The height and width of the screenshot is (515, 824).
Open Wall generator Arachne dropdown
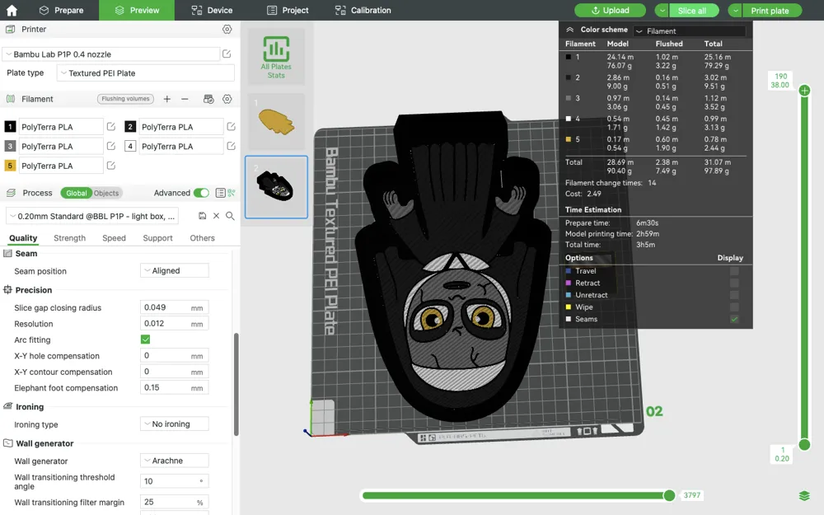coord(175,461)
